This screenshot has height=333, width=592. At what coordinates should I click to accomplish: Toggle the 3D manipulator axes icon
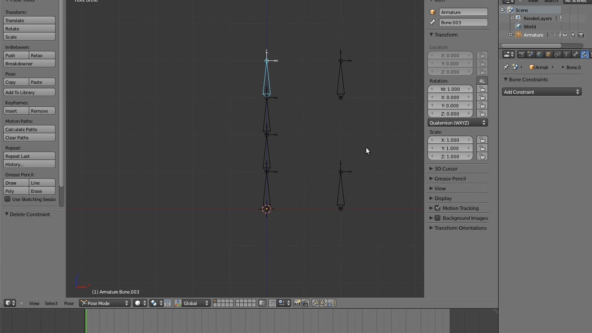[178, 303]
